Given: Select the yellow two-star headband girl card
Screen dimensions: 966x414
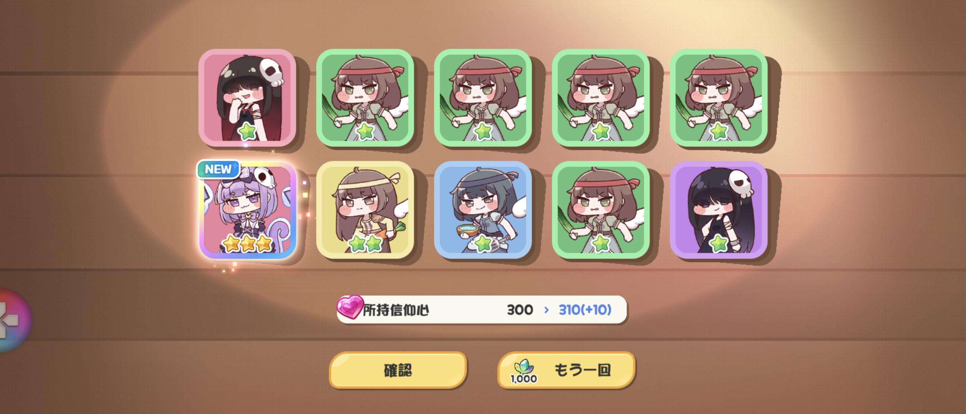Looking at the screenshot, I should [x=365, y=210].
